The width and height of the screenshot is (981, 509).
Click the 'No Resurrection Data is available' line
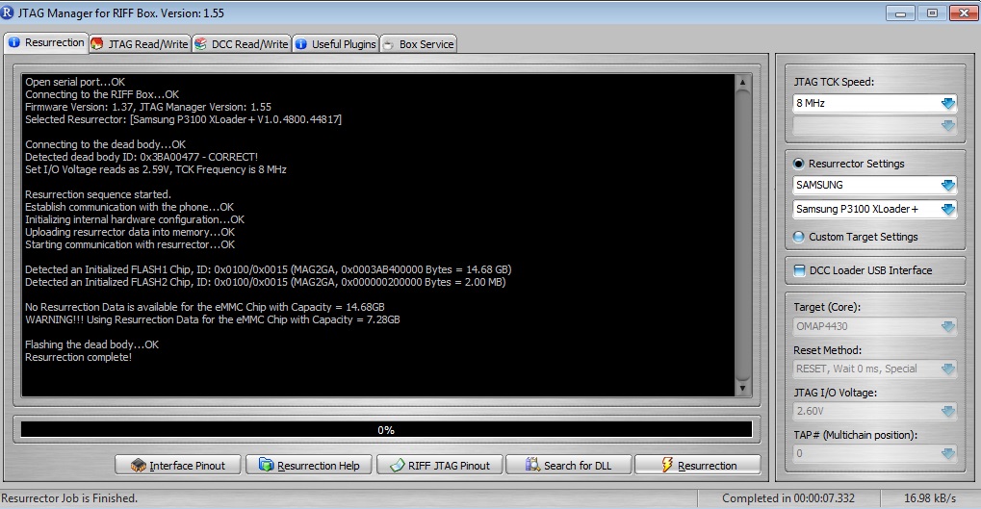coord(205,307)
